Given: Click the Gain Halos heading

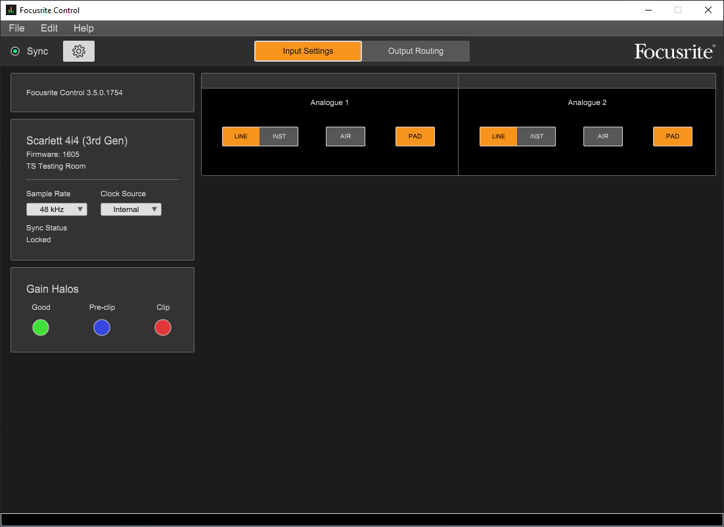Looking at the screenshot, I should click(x=53, y=289).
